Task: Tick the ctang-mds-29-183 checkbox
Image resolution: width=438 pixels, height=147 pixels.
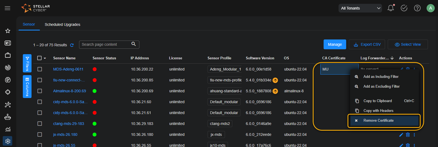Action: click(x=40, y=124)
